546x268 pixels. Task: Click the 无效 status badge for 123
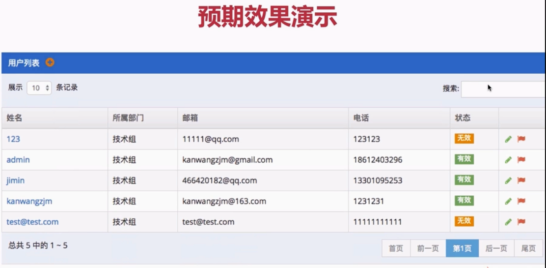[x=464, y=139]
